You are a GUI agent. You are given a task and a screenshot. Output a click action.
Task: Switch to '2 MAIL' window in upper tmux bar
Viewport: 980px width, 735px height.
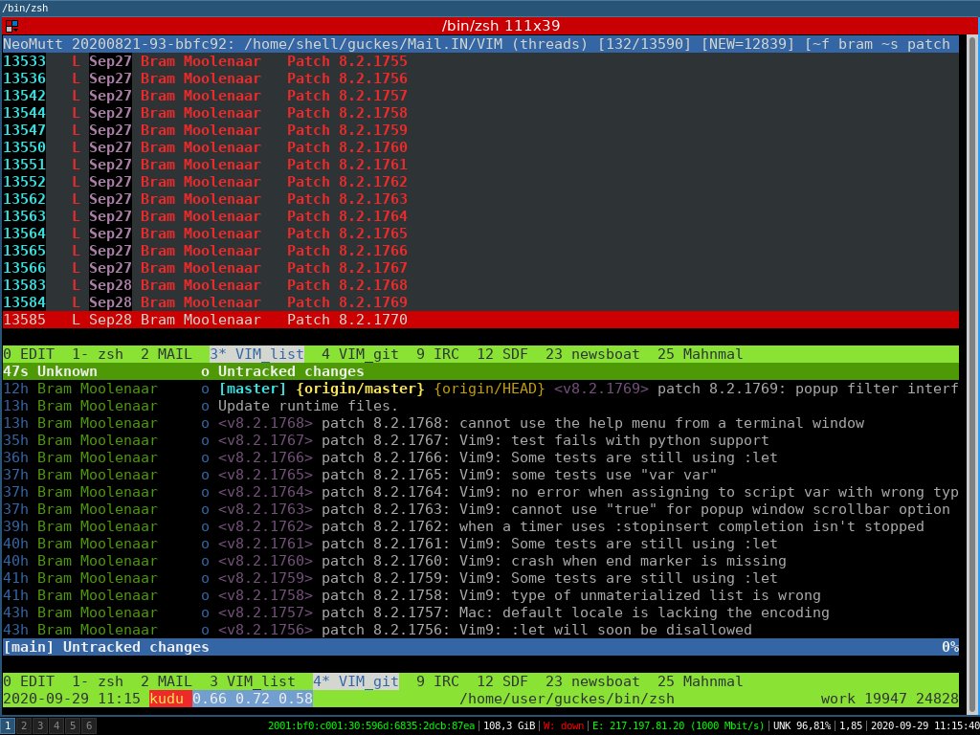167,354
